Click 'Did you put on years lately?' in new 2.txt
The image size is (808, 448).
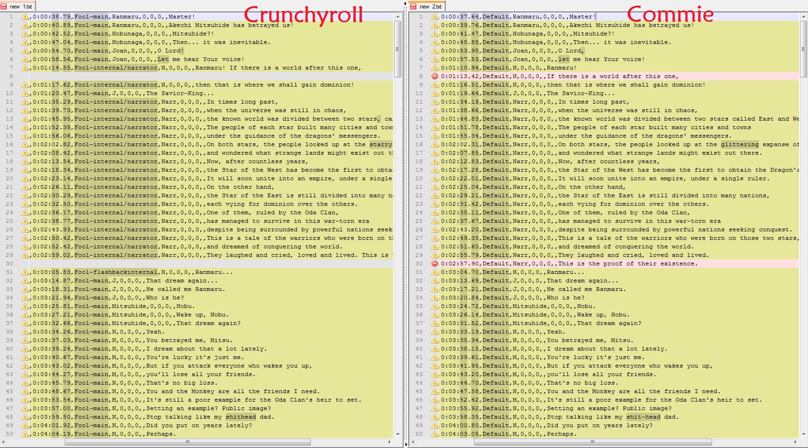tap(600, 425)
